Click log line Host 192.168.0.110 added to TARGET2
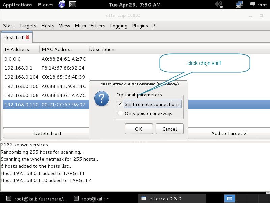270x203 pixels. pyautogui.click(x=46, y=180)
